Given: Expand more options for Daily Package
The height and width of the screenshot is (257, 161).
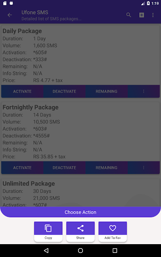Looking at the screenshot, I should pos(144,91).
